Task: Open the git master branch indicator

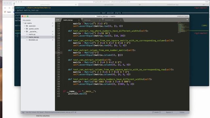Action: pyautogui.click(x=157, y=112)
